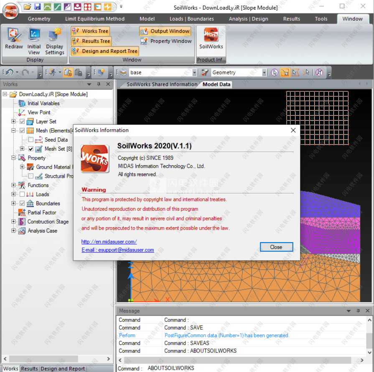This screenshot has height=372, width=374.
Task: Click the green slope module icon in quick access
Action: click(58, 7)
